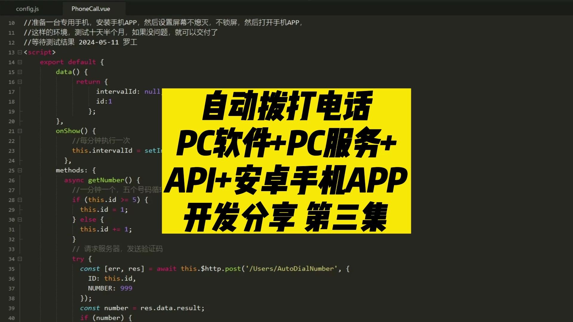The height and width of the screenshot is (322, 573).
Task: Place cursor on getNumber function name
Action: point(106,180)
